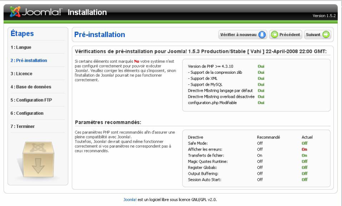Select step 5 : Configuration FTP
342x206 pixels.
(x=31, y=100)
